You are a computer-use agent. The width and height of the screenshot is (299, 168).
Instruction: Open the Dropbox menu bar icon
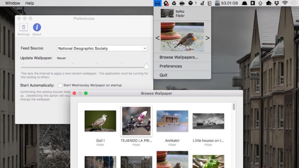(x=277, y=3)
